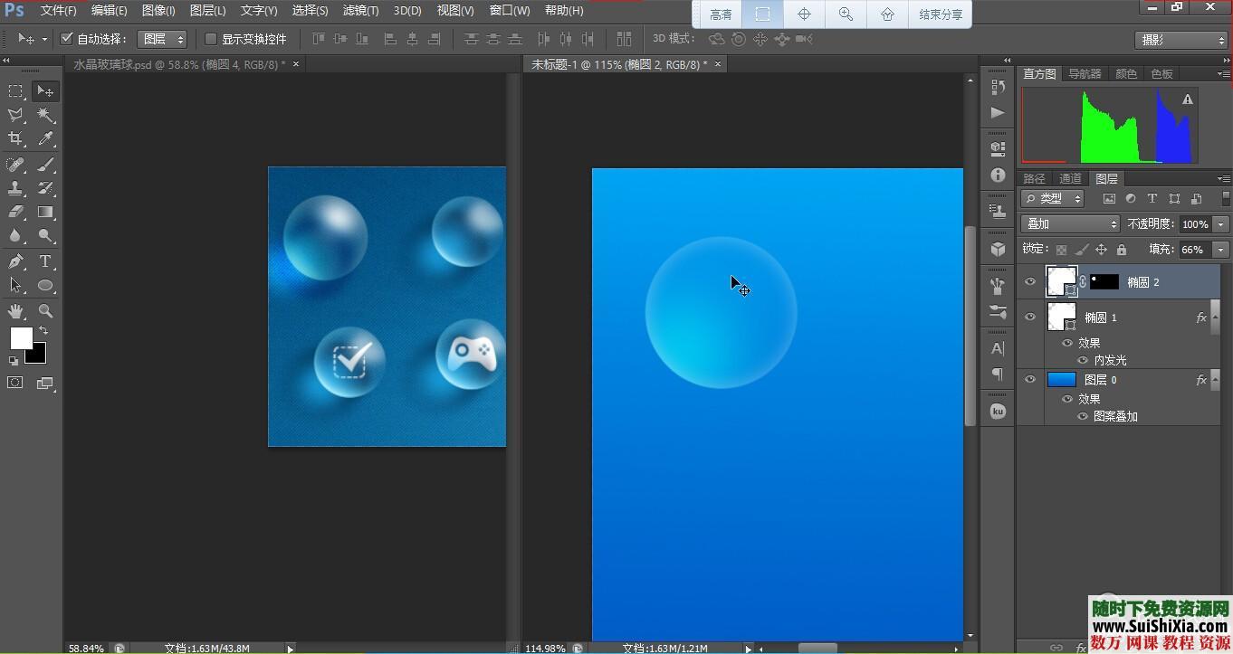Select the Ellipse shape tool
This screenshot has width=1233, height=654.
click(x=45, y=286)
